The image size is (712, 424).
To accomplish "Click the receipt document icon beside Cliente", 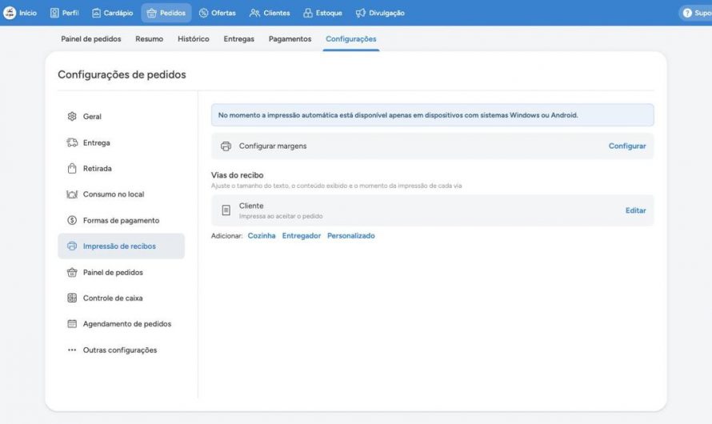I will pos(226,210).
